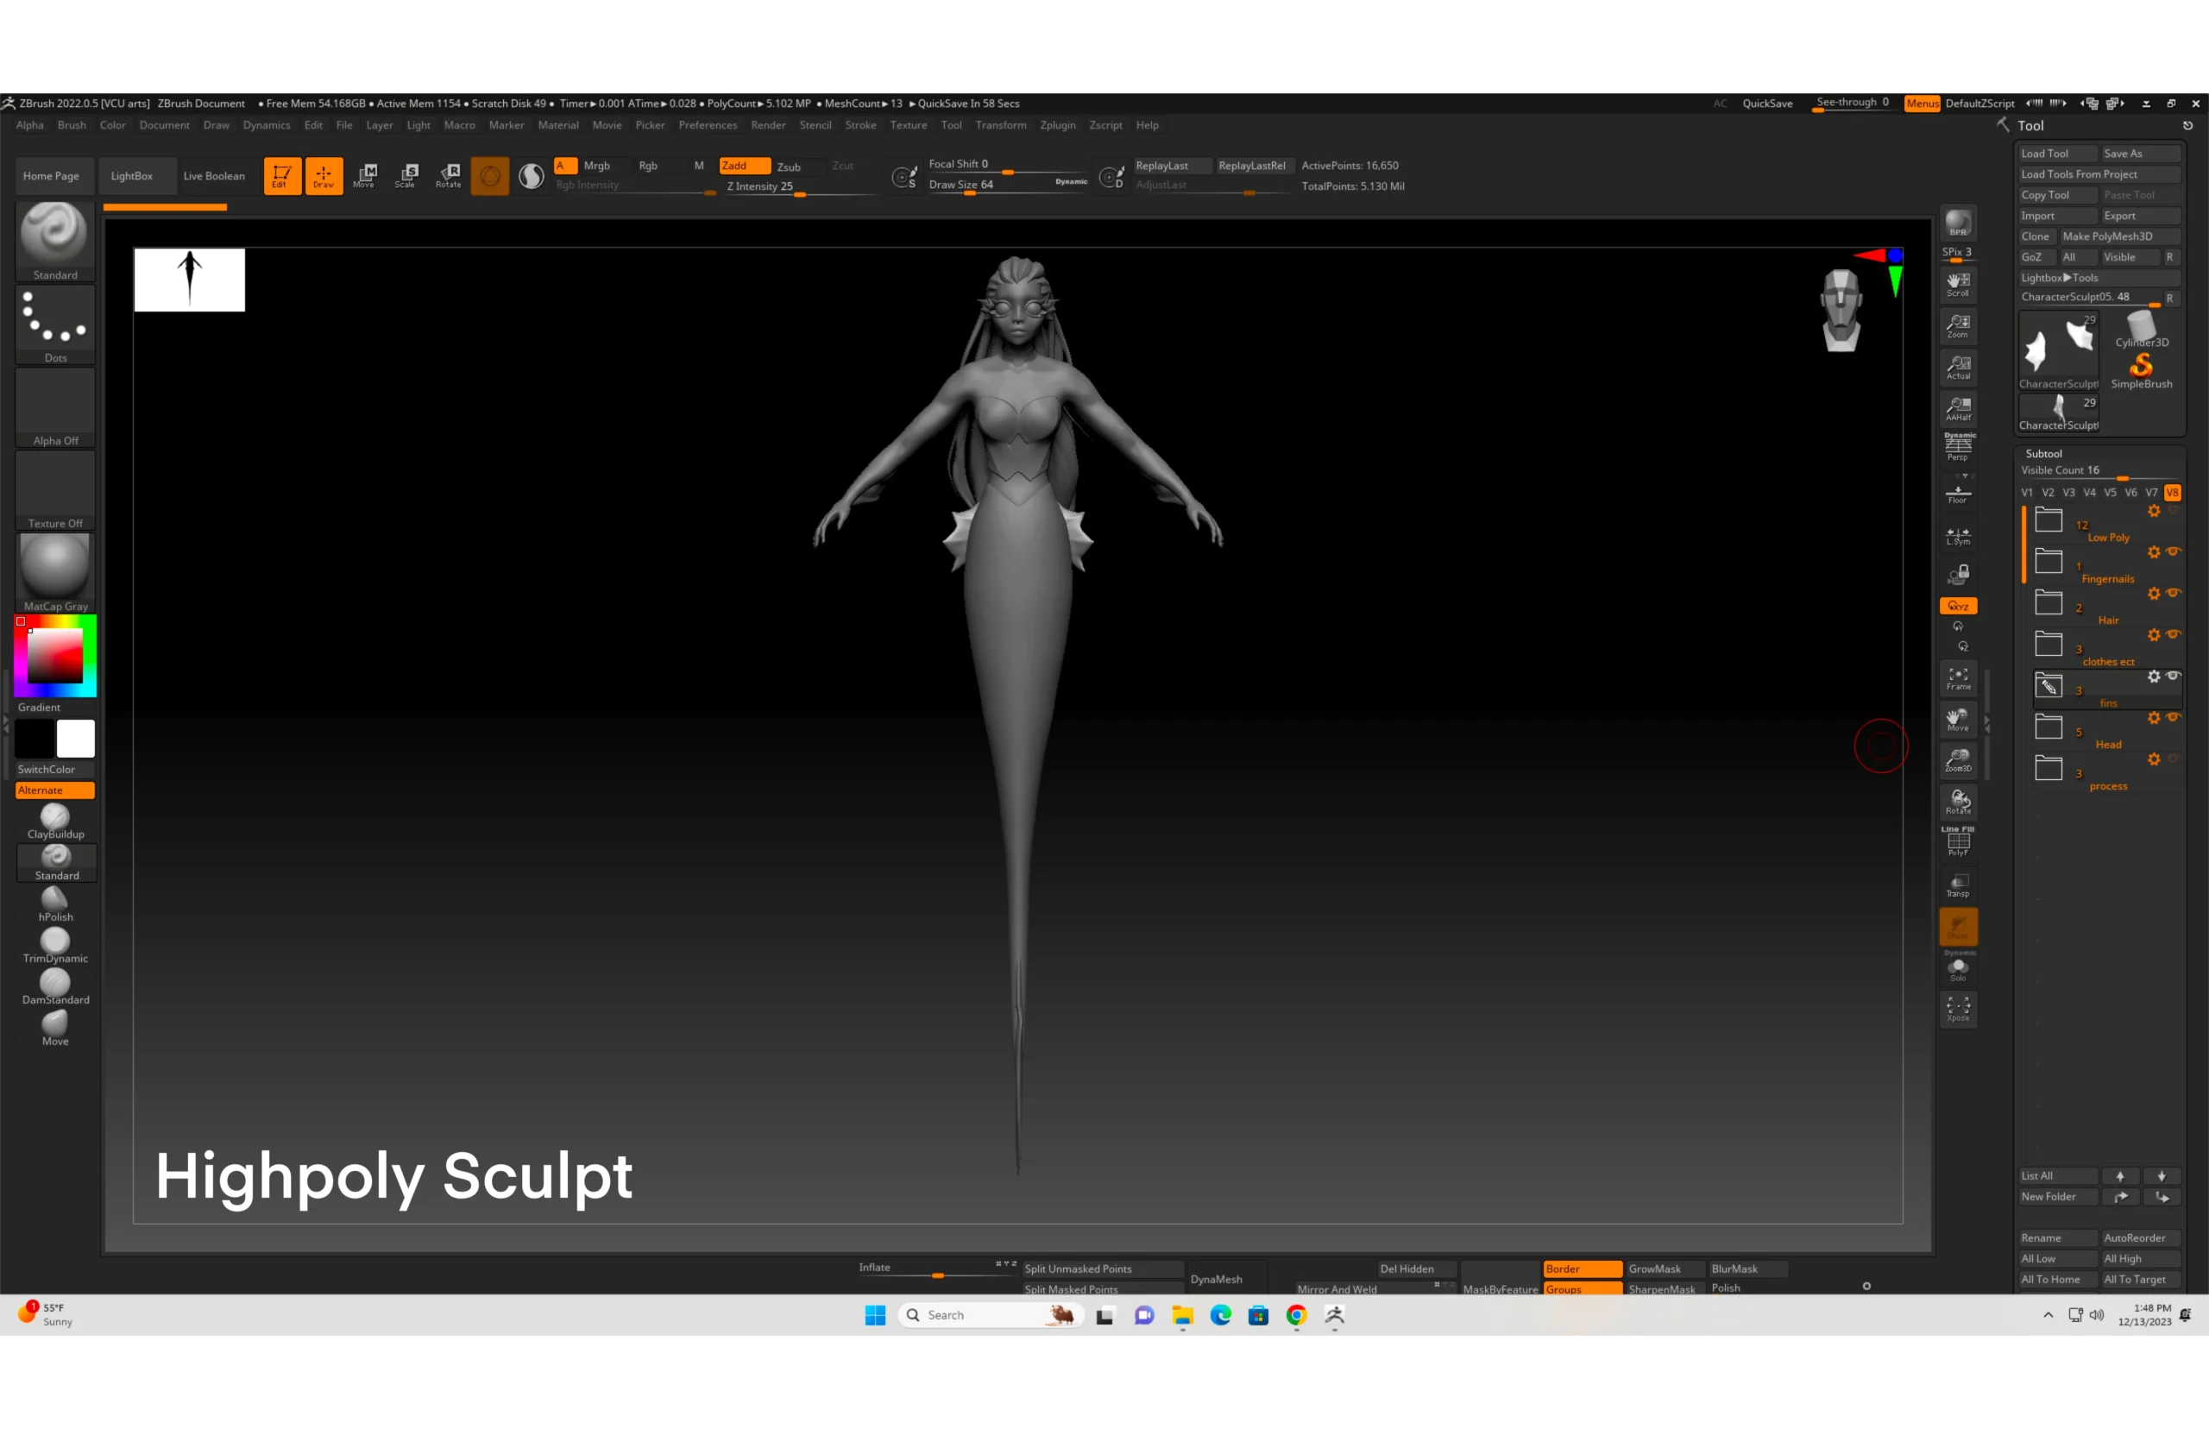Hide the Fingernails folder with eye icon

pos(2173,551)
